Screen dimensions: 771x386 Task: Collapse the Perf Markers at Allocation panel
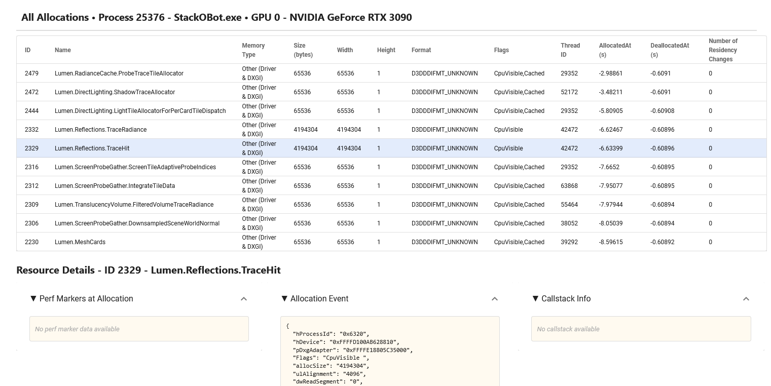244,299
